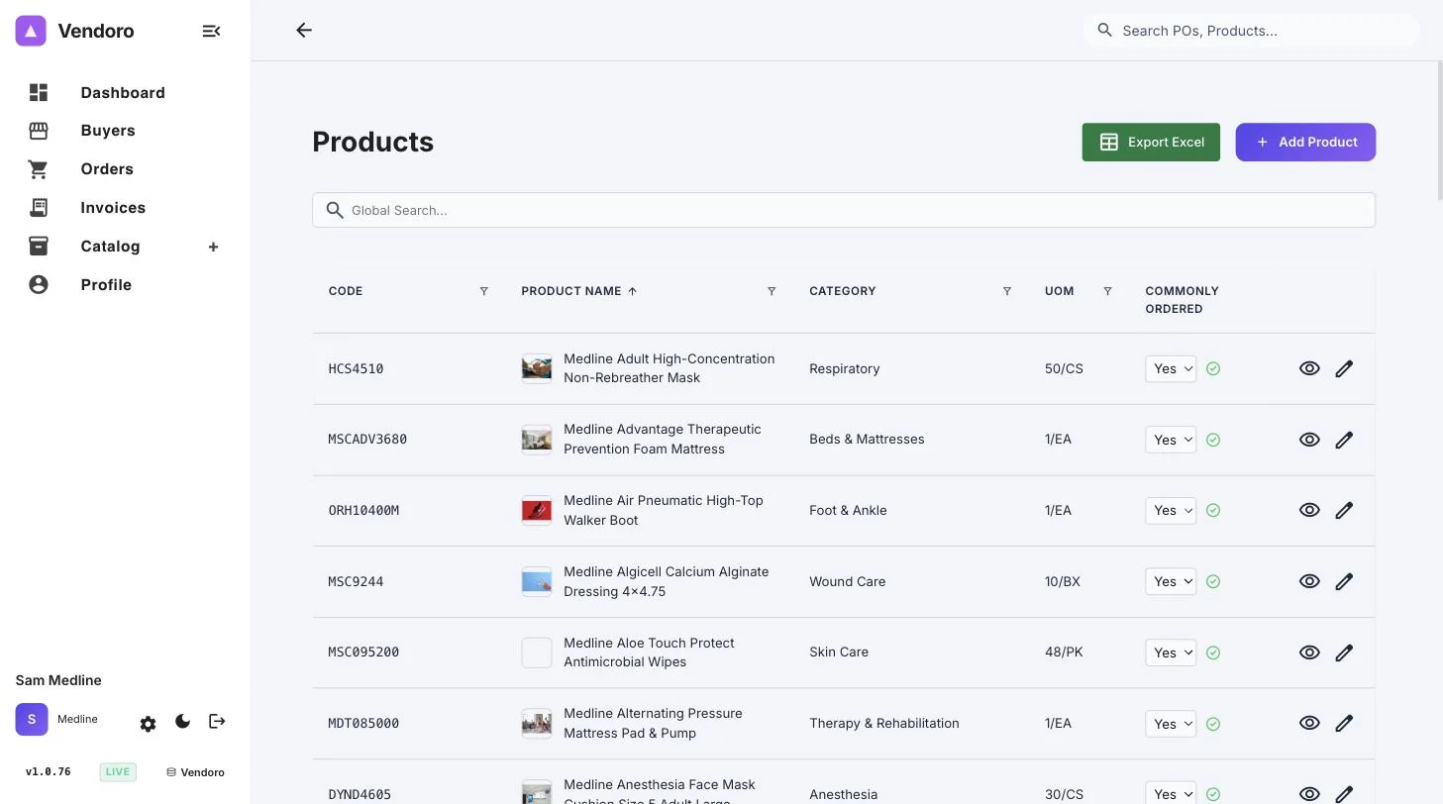The image size is (1443, 804).
Task: Change Commonly Ordered for MSC095200
Action: (1171, 653)
